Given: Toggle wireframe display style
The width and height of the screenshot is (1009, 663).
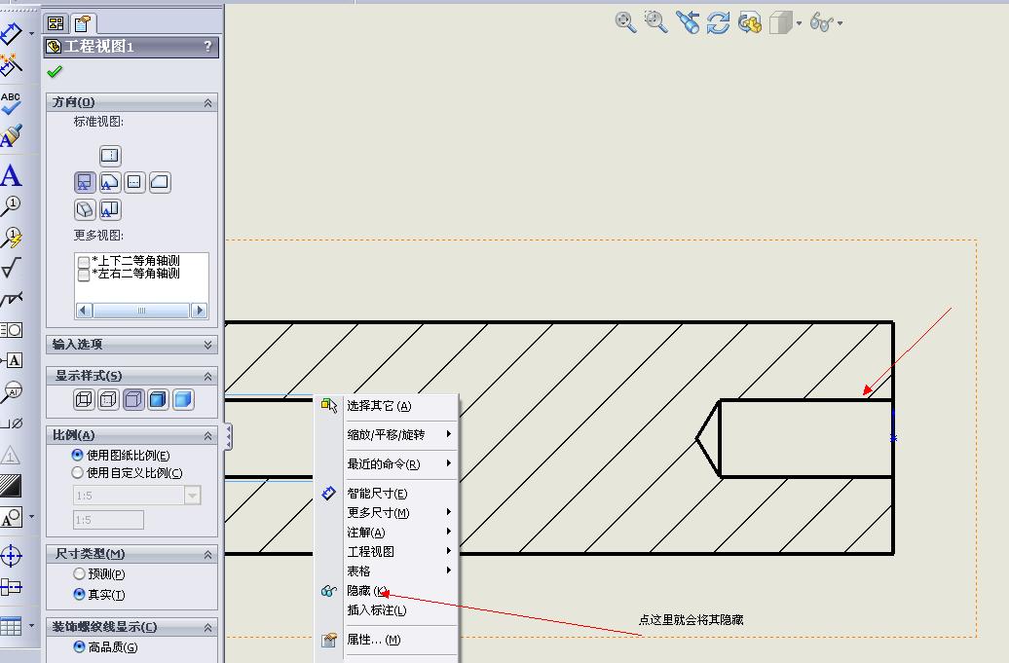Looking at the screenshot, I should tap(85, 400).
